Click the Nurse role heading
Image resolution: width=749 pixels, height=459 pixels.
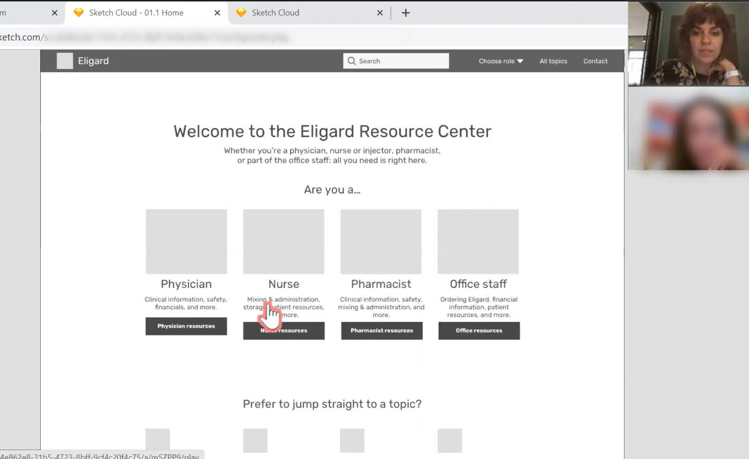284,284
